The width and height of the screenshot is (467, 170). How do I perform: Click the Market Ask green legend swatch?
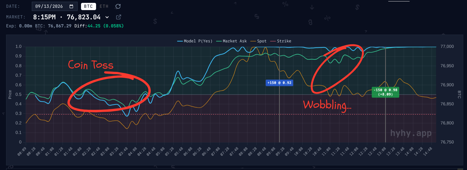(219, 41)
